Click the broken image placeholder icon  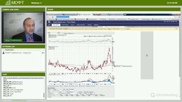pos(147,56)
